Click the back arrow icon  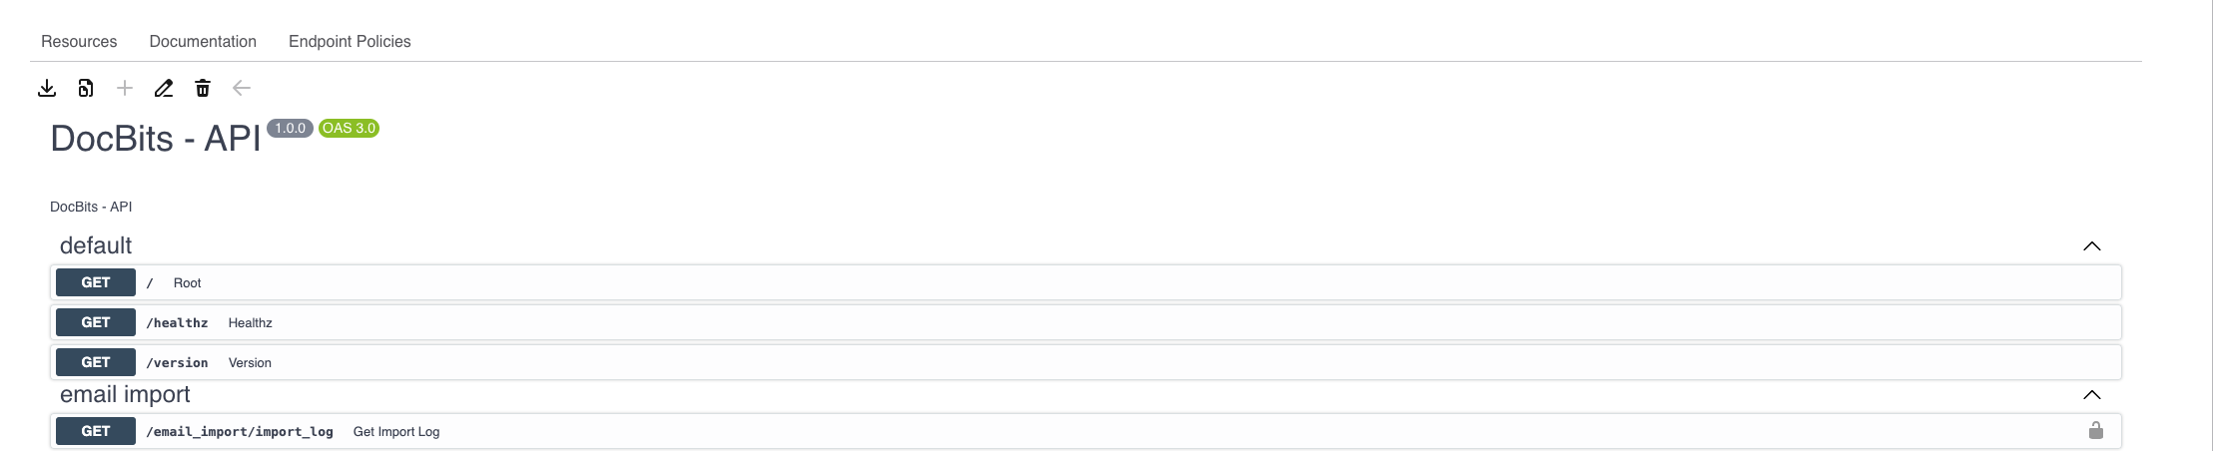point(242,89)
